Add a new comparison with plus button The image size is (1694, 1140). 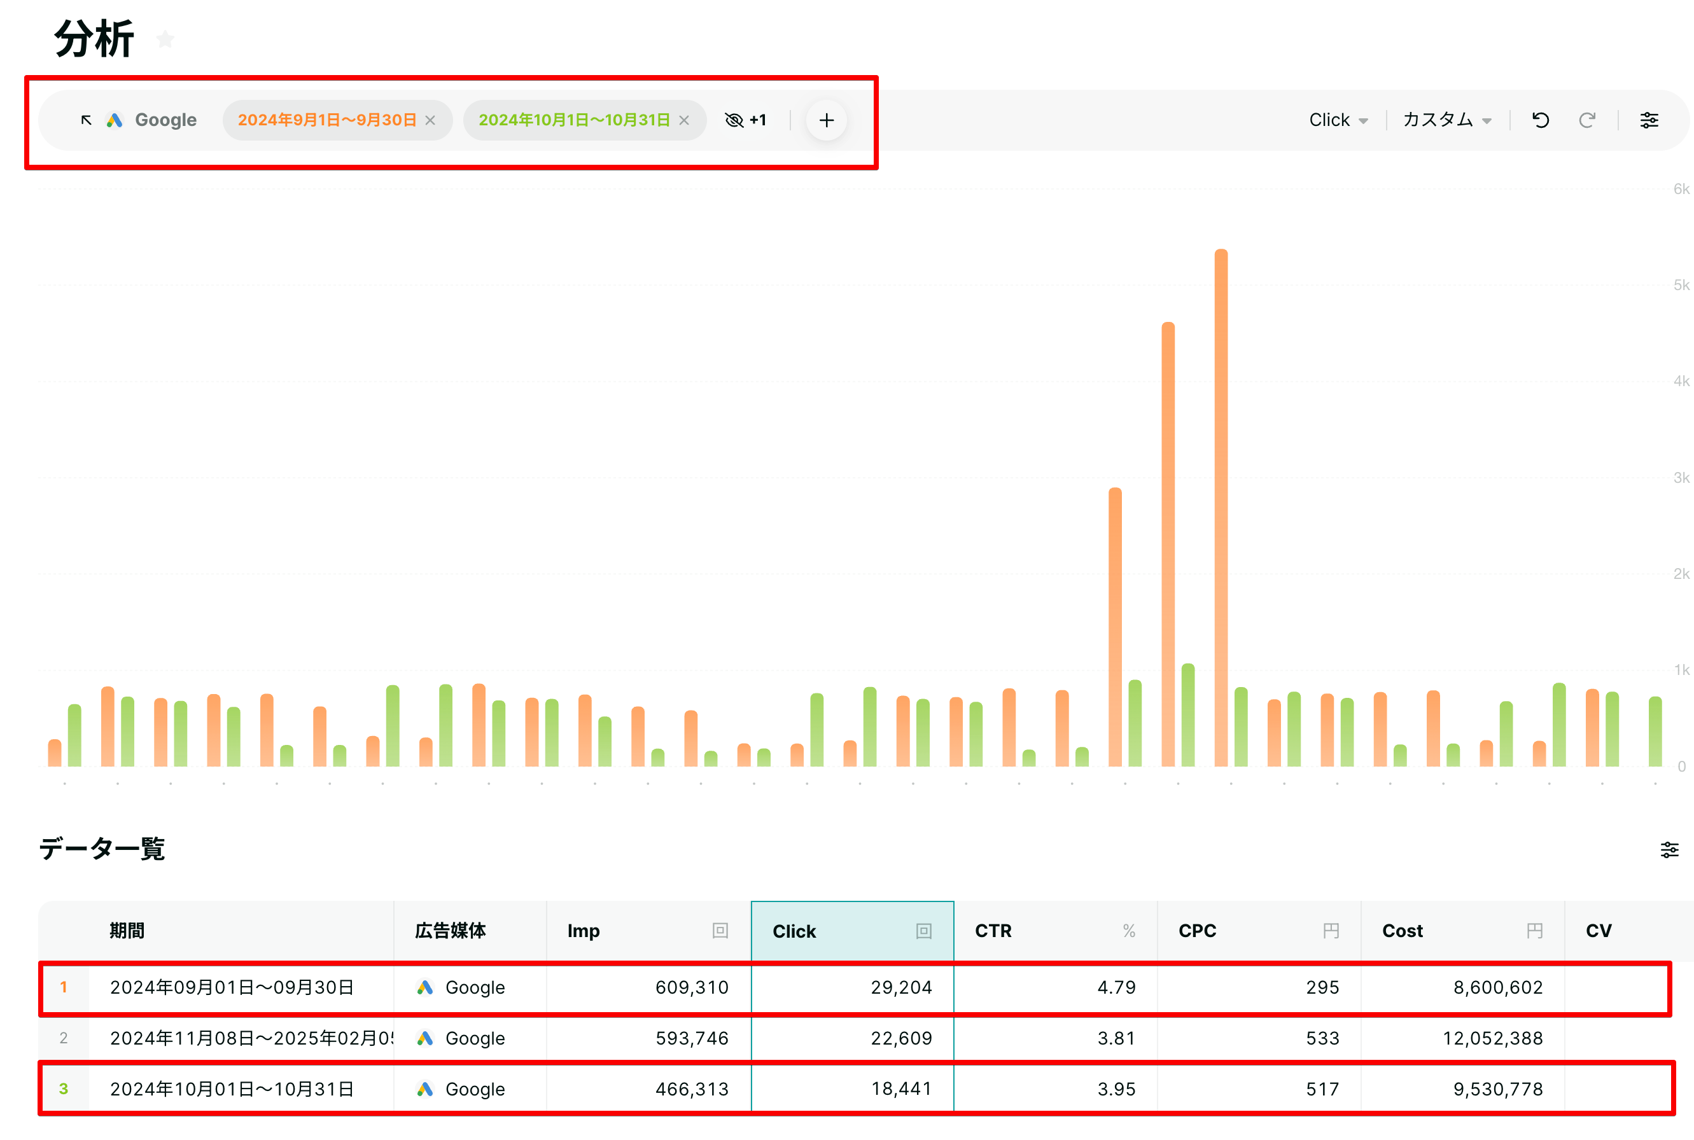pyautogui.click(x=826, y=120)
